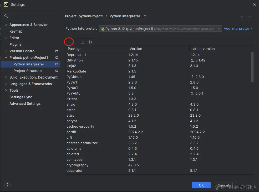Sort by Latest version column header

(221, 49)
